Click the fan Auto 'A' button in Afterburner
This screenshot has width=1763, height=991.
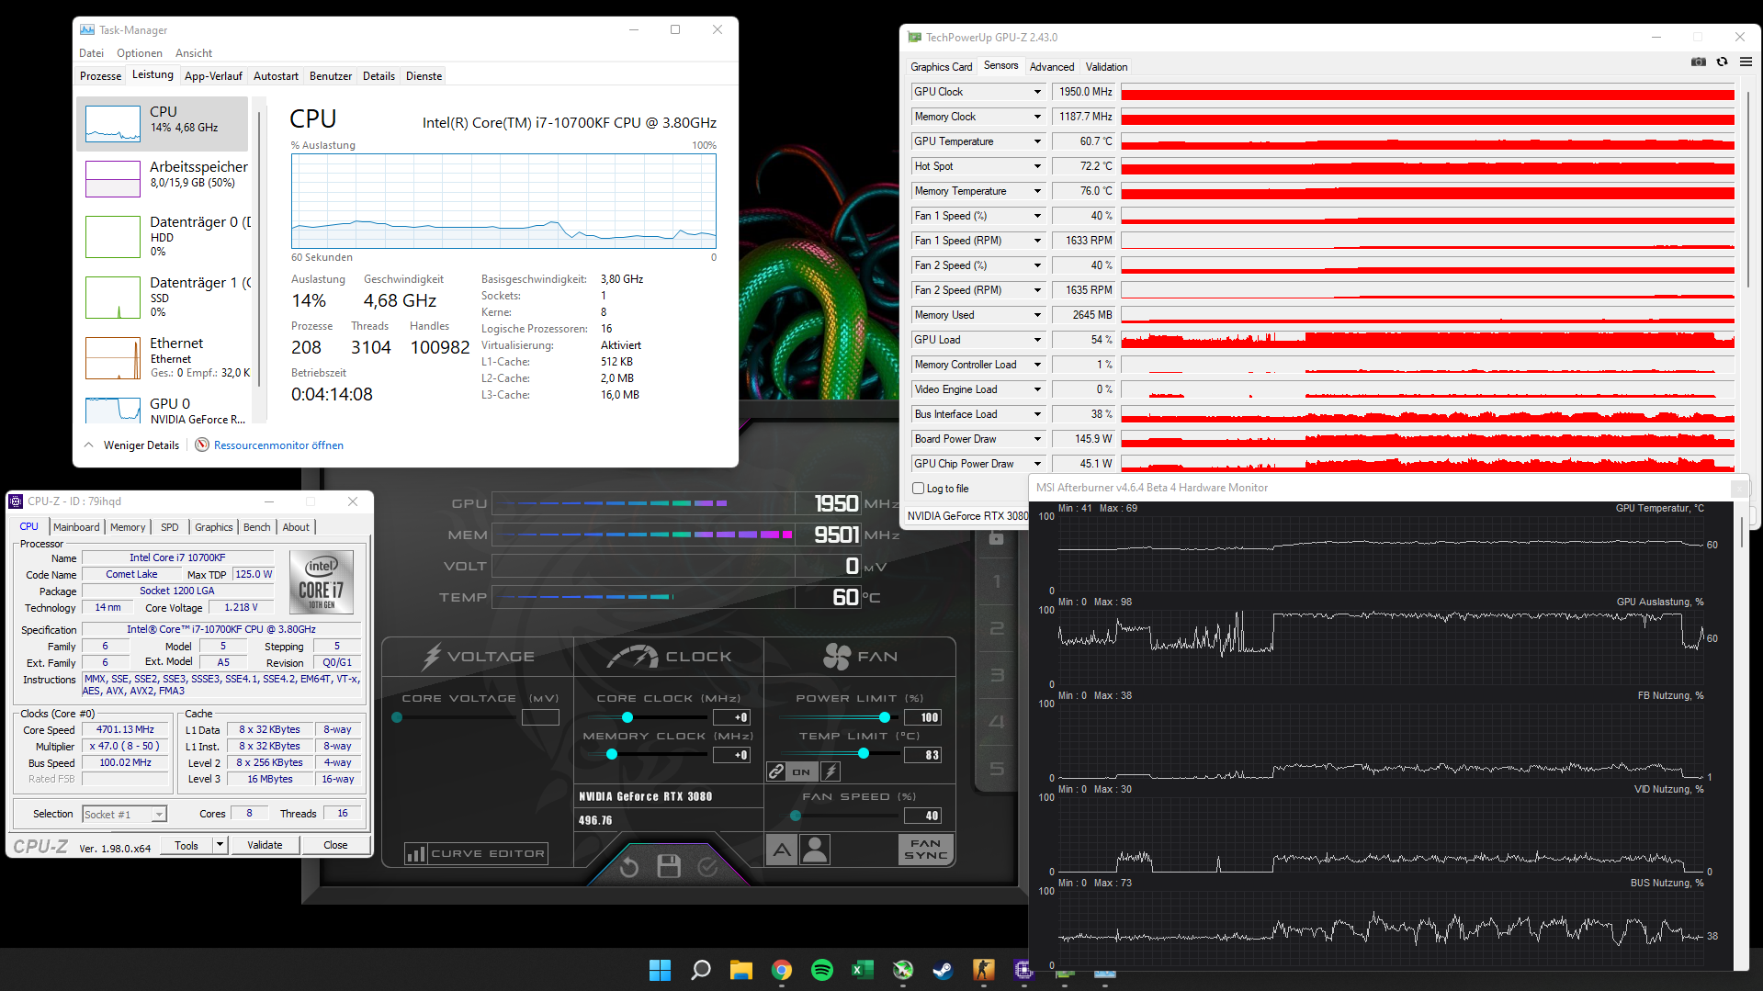[782, 850]
